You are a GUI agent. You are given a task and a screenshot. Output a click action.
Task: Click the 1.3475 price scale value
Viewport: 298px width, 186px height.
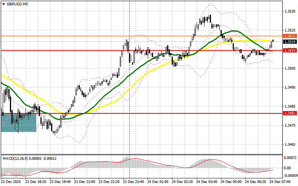[290, 126]
